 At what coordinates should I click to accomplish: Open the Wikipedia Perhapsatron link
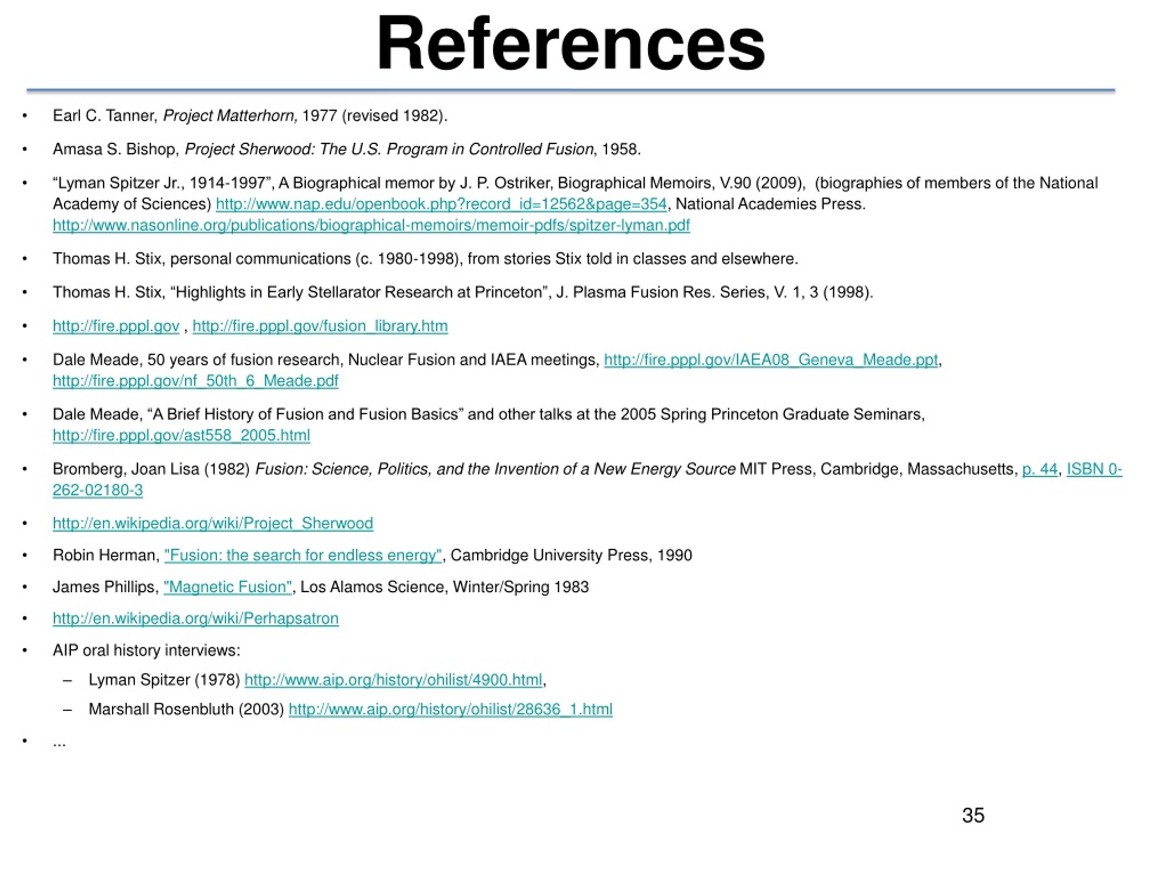click(195, 618)
